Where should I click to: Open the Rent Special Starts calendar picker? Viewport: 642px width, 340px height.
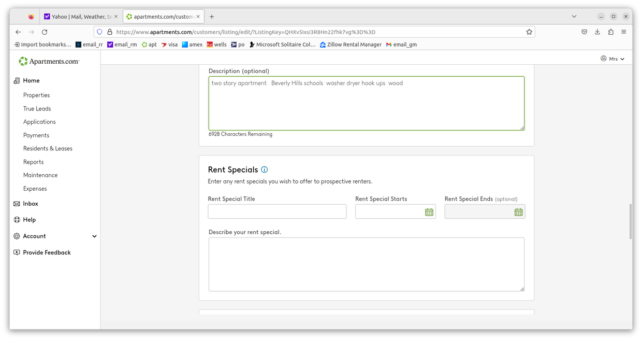click(429, 212)
